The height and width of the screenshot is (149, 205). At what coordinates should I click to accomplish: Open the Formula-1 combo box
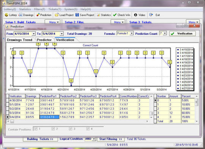[x=132, y=33]
